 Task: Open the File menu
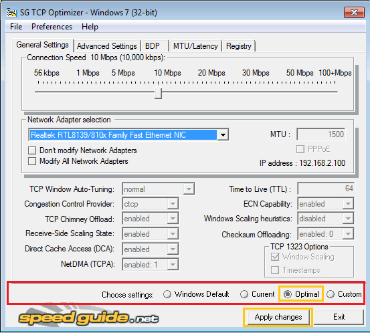pyautogui.click(x=16, y=27)
